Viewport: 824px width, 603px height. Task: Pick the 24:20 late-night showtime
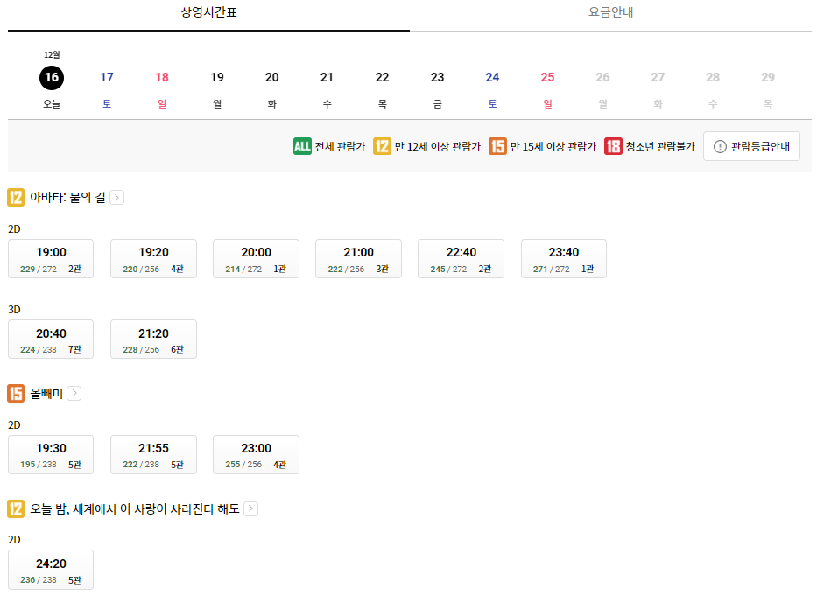[50, 570]
